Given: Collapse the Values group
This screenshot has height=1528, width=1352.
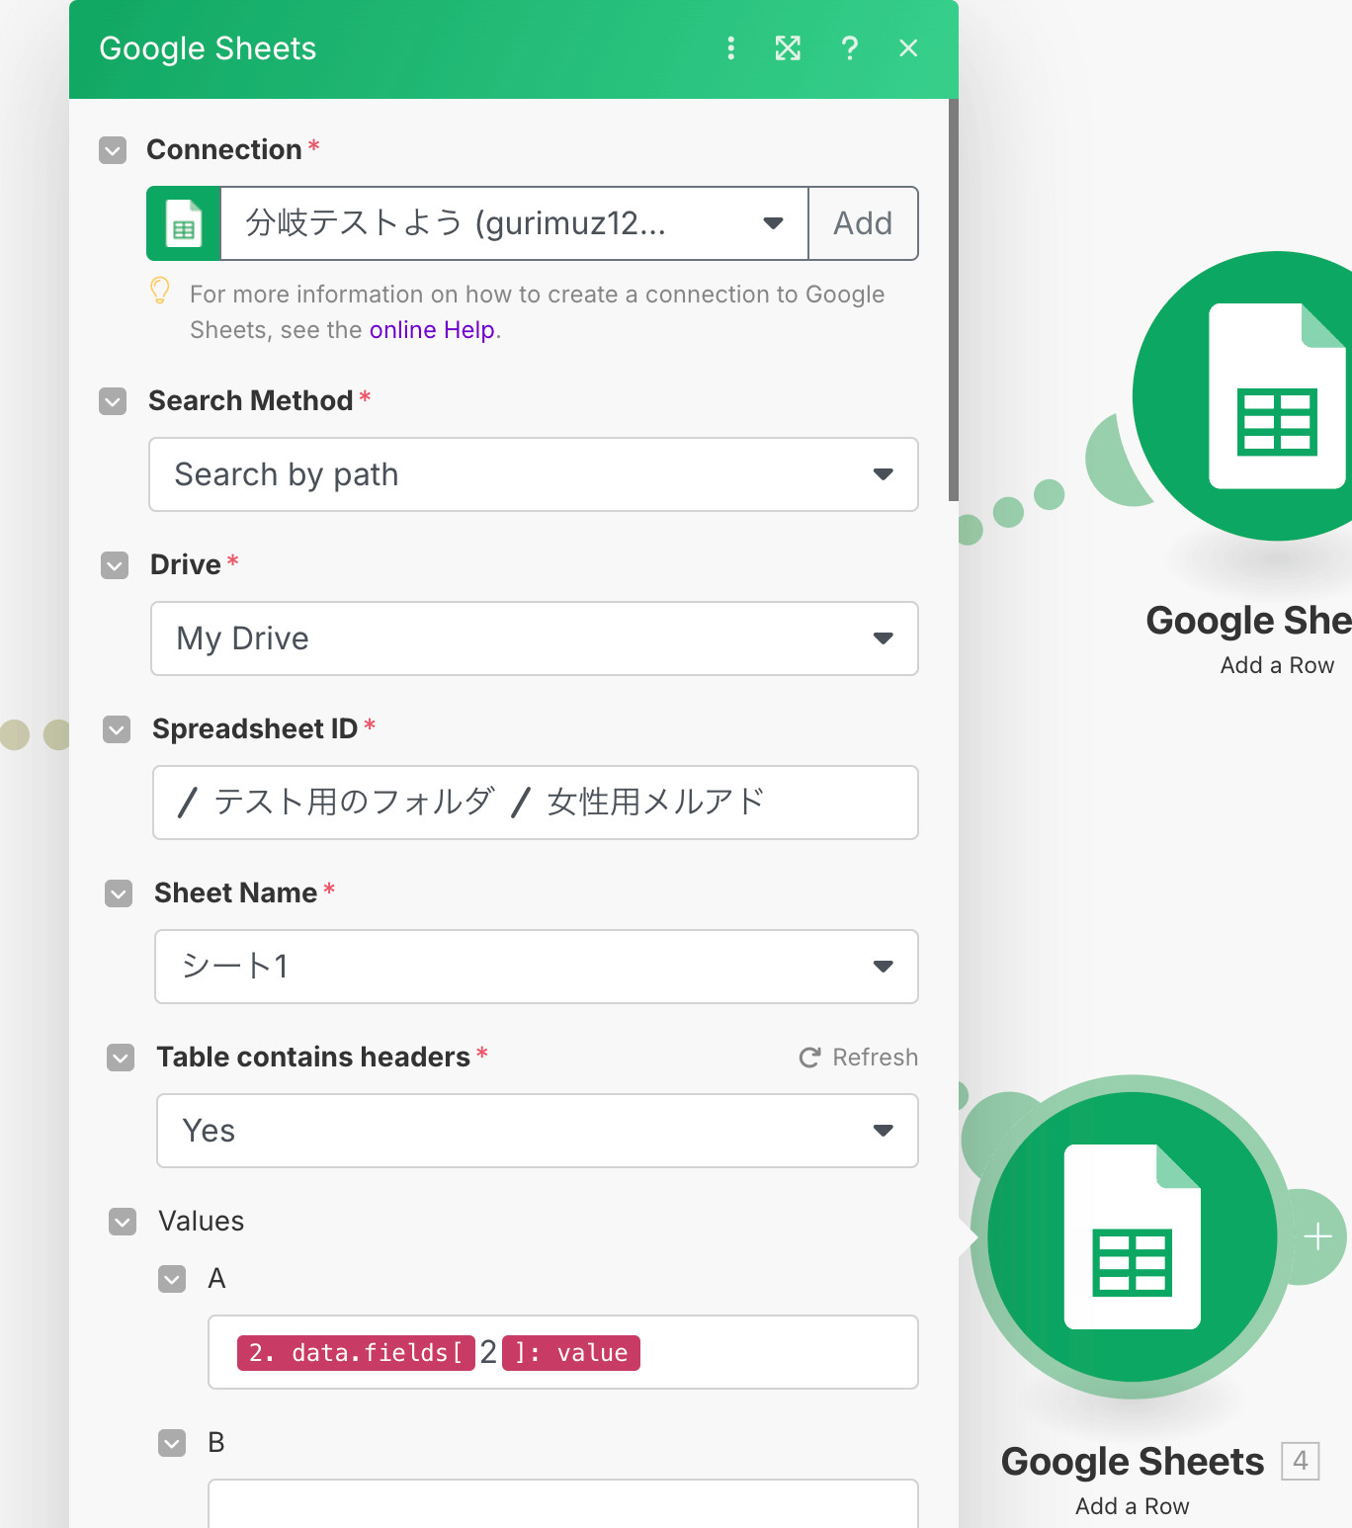Looking at the screenshot, I should (x=123, y=1222).
